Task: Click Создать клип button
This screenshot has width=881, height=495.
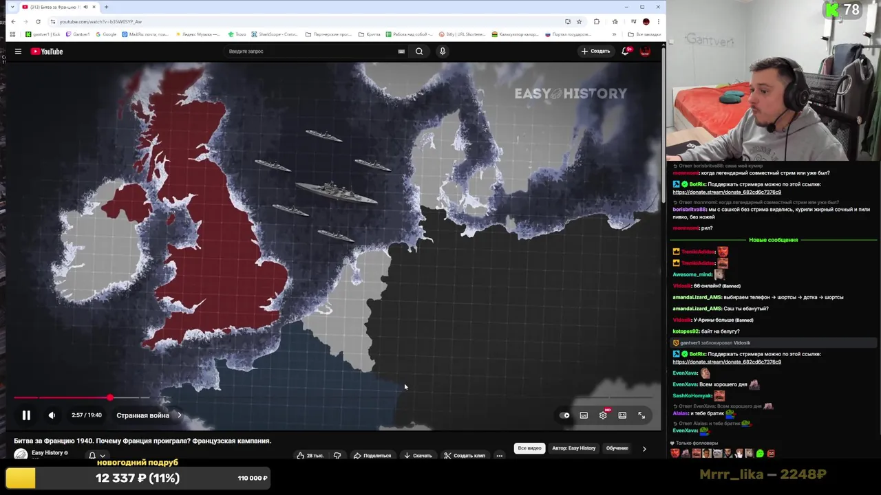Action: pos(465,456)
